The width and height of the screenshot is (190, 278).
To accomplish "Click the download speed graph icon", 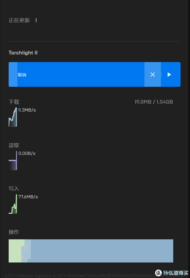I will tap(13, 117).
